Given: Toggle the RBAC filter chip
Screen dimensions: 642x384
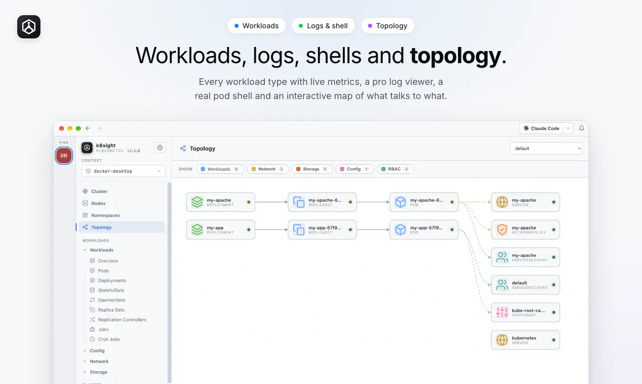Looking at the screenshot, I should click(395, 169).
